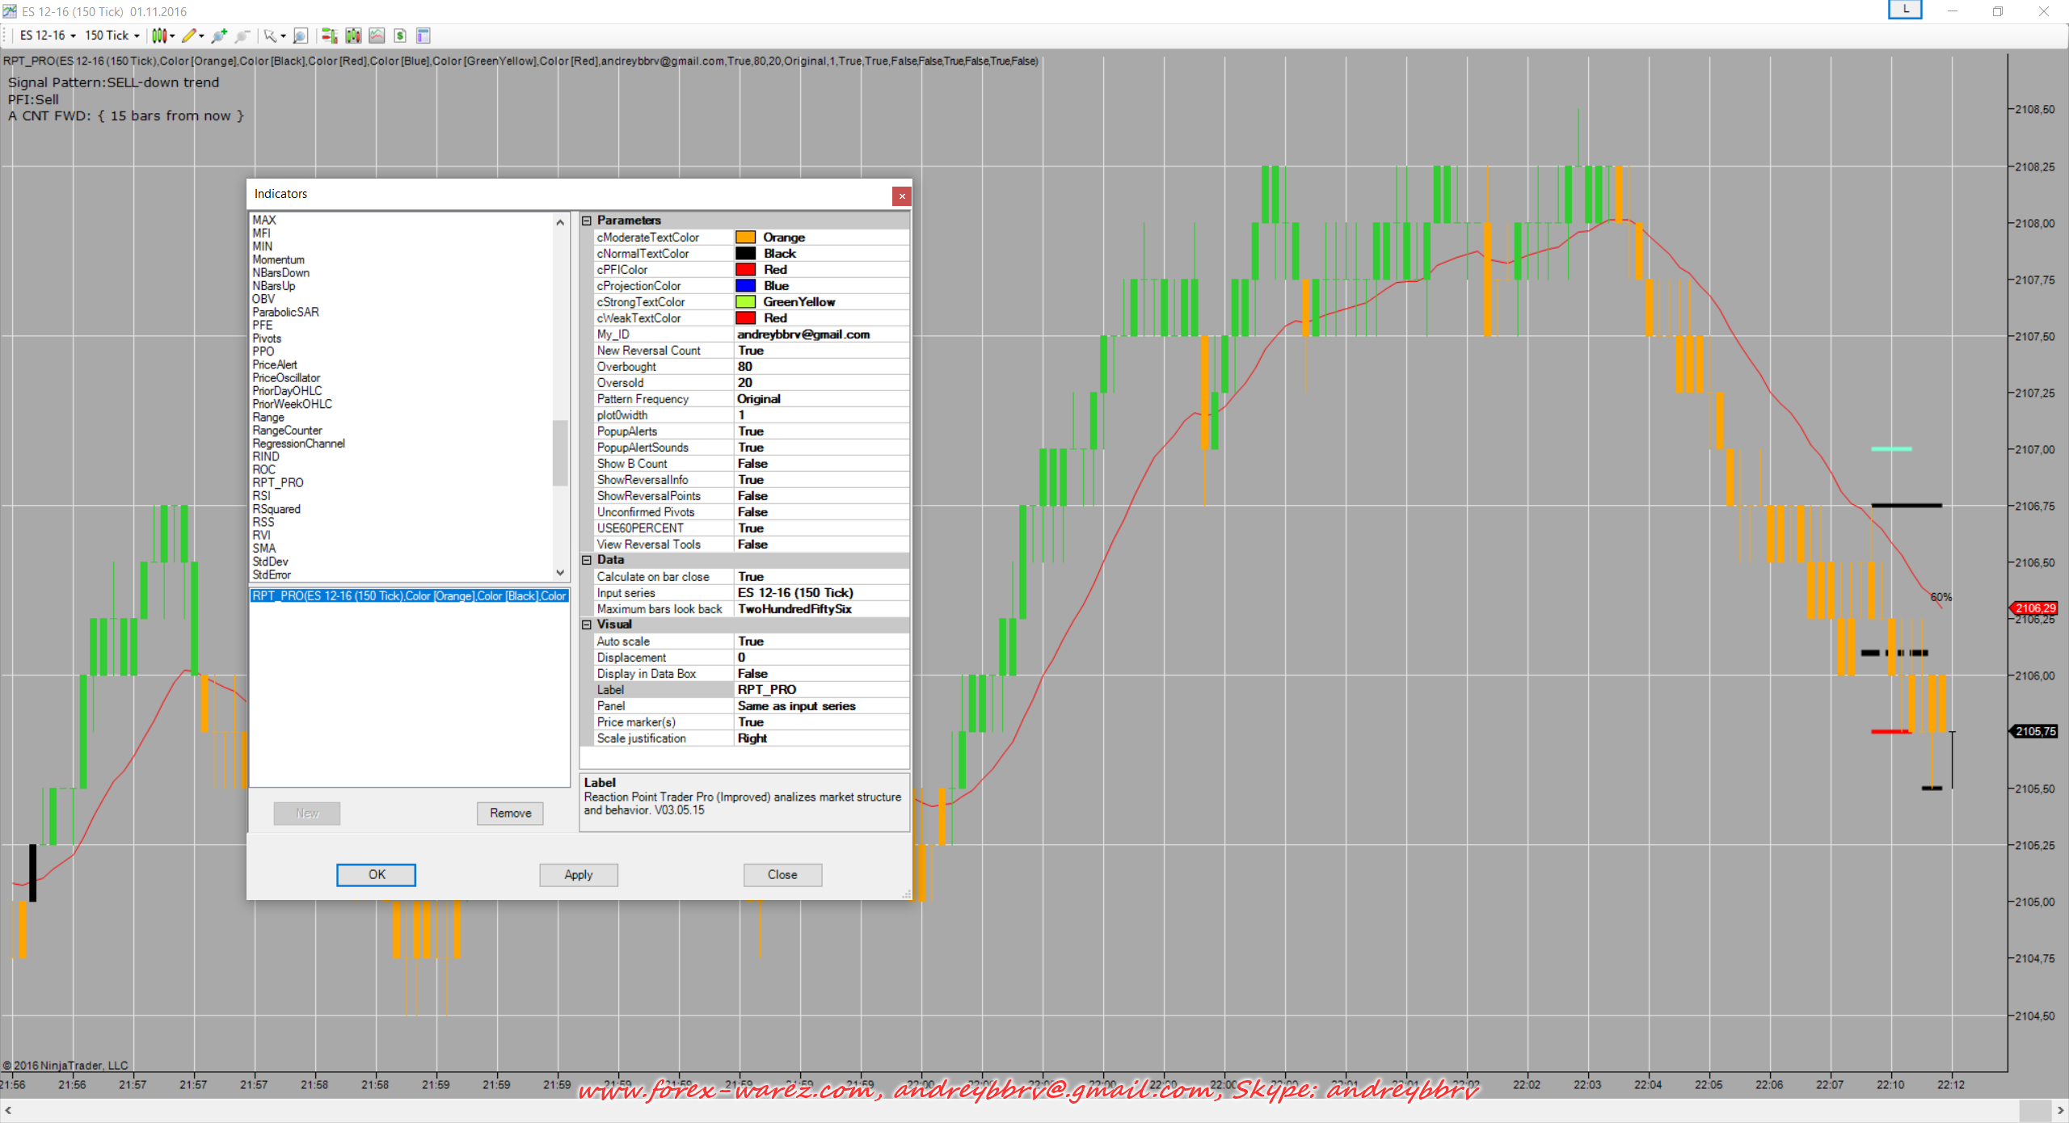Open the Indicators line-chart icon
This screenshot has height=1123, width=2069.
pos(377,36)
